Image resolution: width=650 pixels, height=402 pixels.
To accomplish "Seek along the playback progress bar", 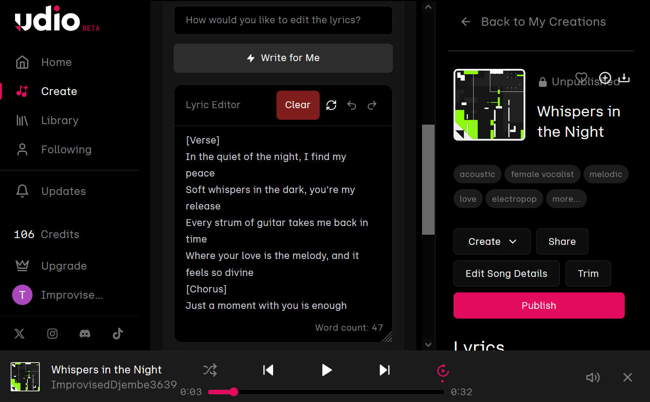I will point(326,392).
